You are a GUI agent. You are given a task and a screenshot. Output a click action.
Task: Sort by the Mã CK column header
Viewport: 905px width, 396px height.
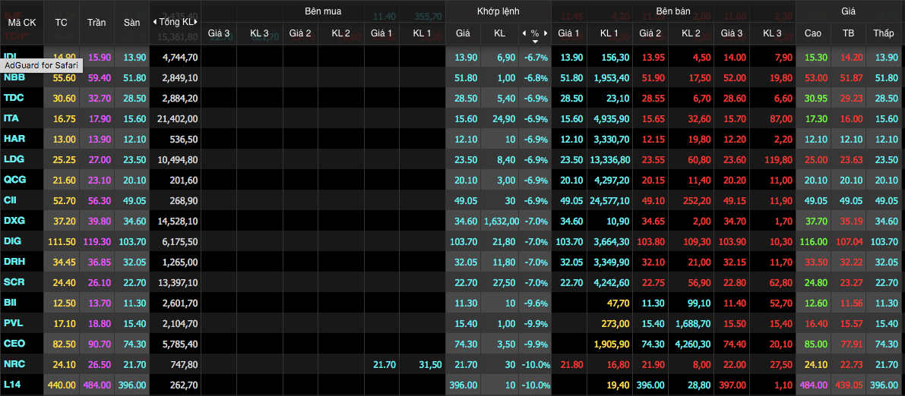pyautogui.click(x=21, y=23)
